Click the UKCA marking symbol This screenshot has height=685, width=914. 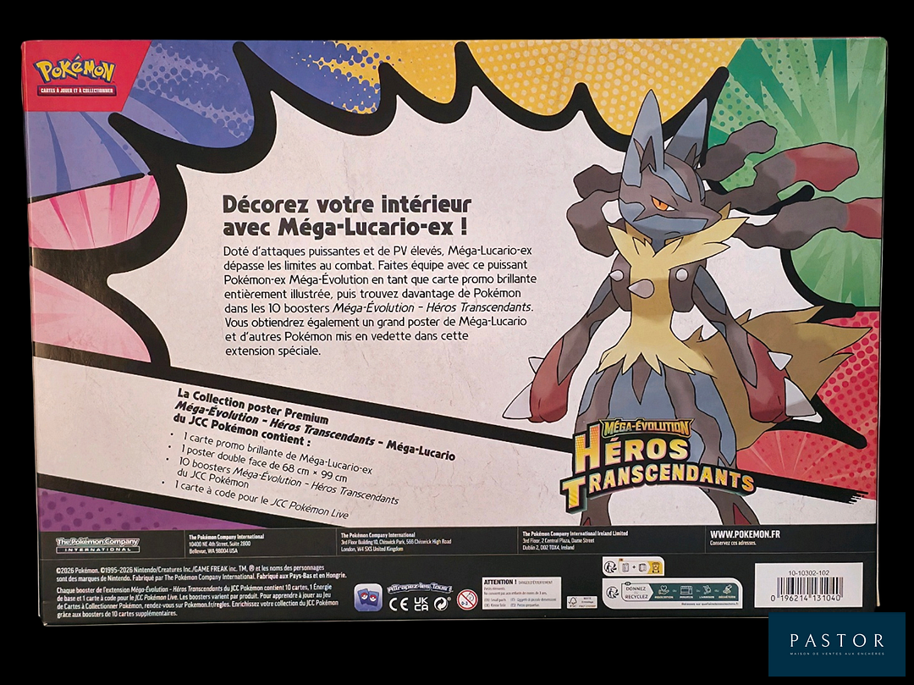(421, 604)
